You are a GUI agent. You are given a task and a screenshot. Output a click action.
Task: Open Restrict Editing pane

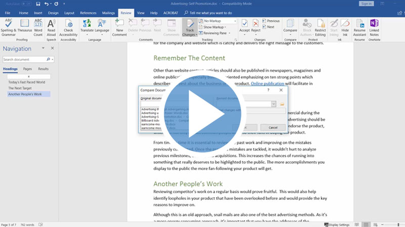click(320, 27)
